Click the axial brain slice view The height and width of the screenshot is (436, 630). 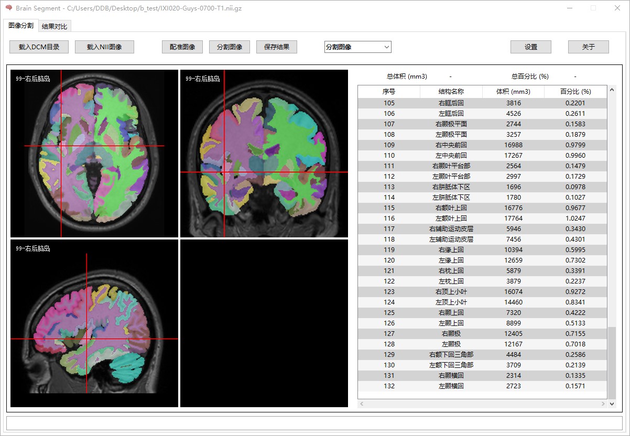click(94, 154)
